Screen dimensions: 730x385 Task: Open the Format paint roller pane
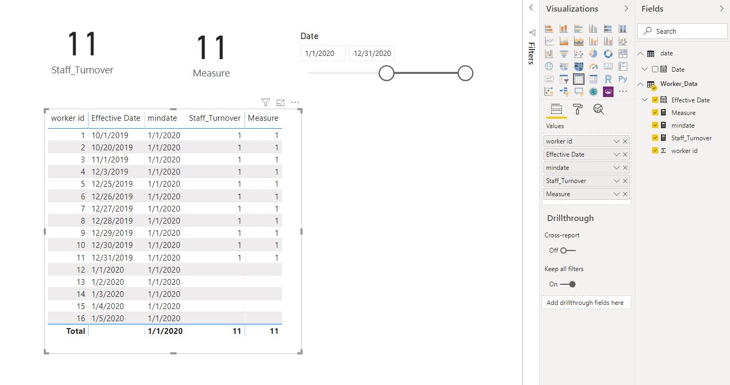(x=578, y=109)
